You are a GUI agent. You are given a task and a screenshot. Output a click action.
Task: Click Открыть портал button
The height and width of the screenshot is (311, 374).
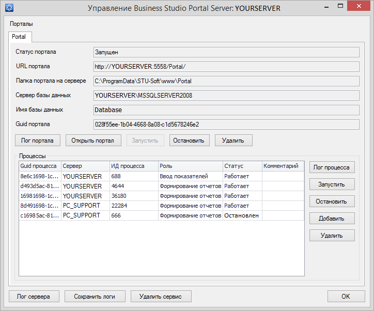pyautogui.click(x=93, y=141)
